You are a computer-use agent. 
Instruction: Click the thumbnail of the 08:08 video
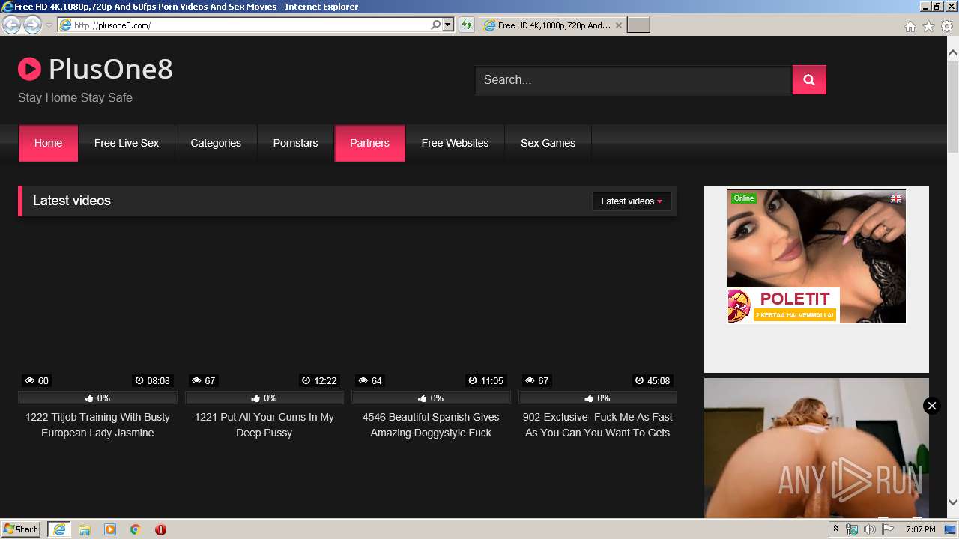(97, 307)
